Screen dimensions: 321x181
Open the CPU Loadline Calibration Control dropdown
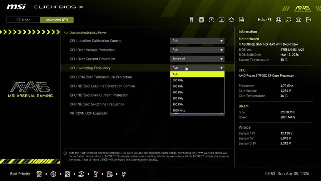197,40
